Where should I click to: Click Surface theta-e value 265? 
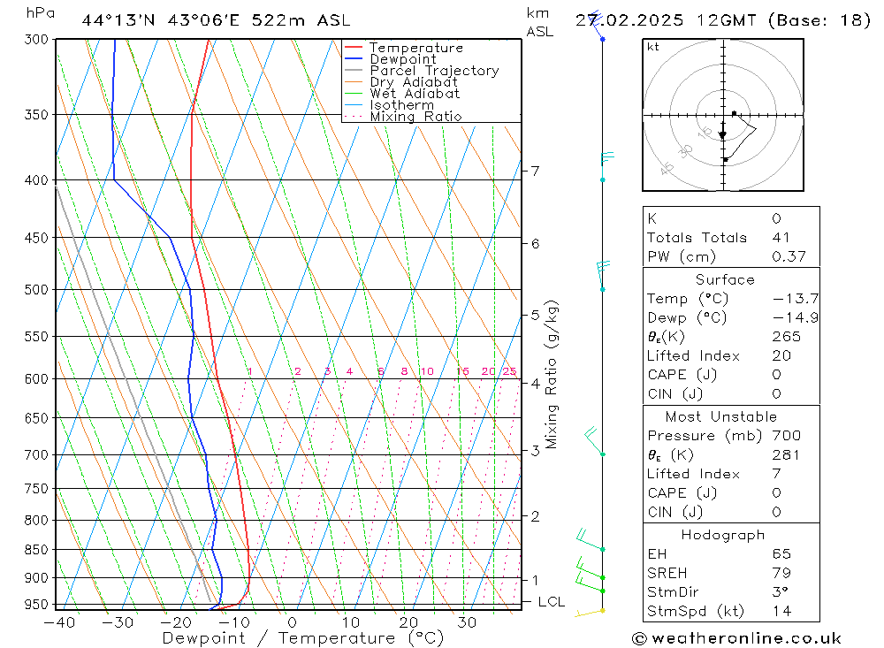(x=787, y=337)
